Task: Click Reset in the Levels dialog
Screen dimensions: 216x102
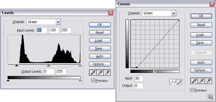Action: click(x=100, y=33)
